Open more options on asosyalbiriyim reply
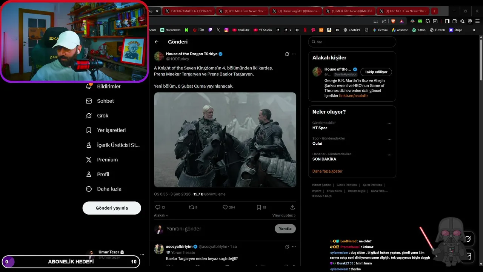 coord(294,247)
